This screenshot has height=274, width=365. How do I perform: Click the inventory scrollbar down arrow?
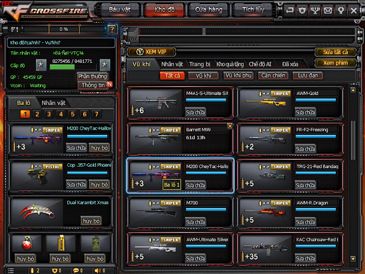tap(353, 259)
